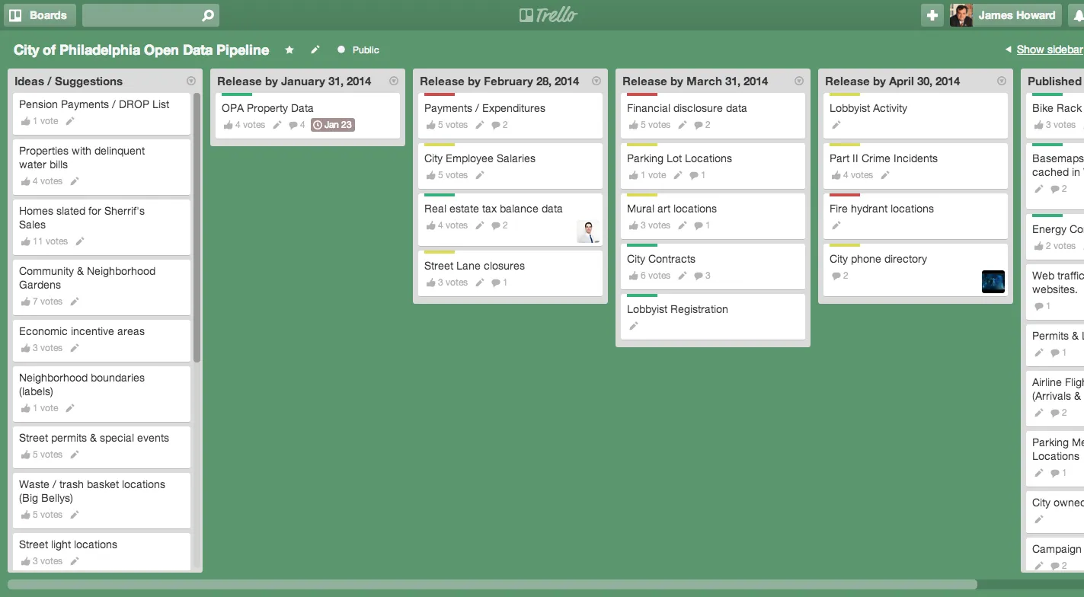This screenshot has width=1084, height=597.
Task: Change the Public visibility setting
Action: pos(358,49)
